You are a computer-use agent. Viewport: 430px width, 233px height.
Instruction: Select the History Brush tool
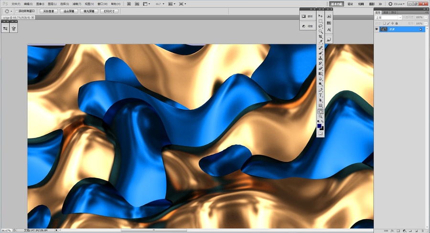[320, 64]
